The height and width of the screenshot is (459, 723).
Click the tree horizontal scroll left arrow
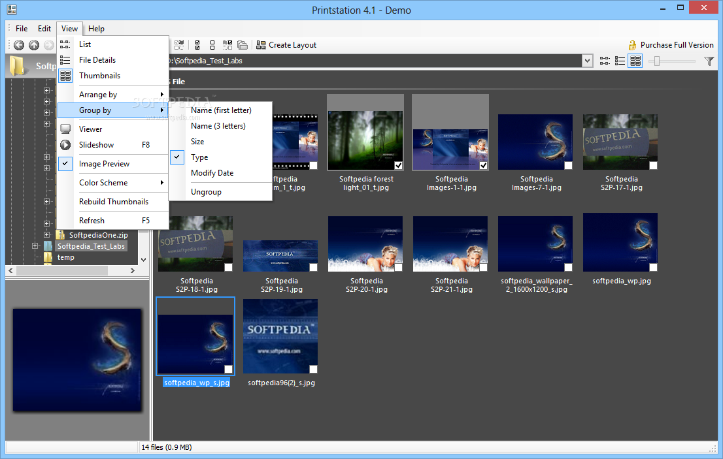[x=11, y=271]
